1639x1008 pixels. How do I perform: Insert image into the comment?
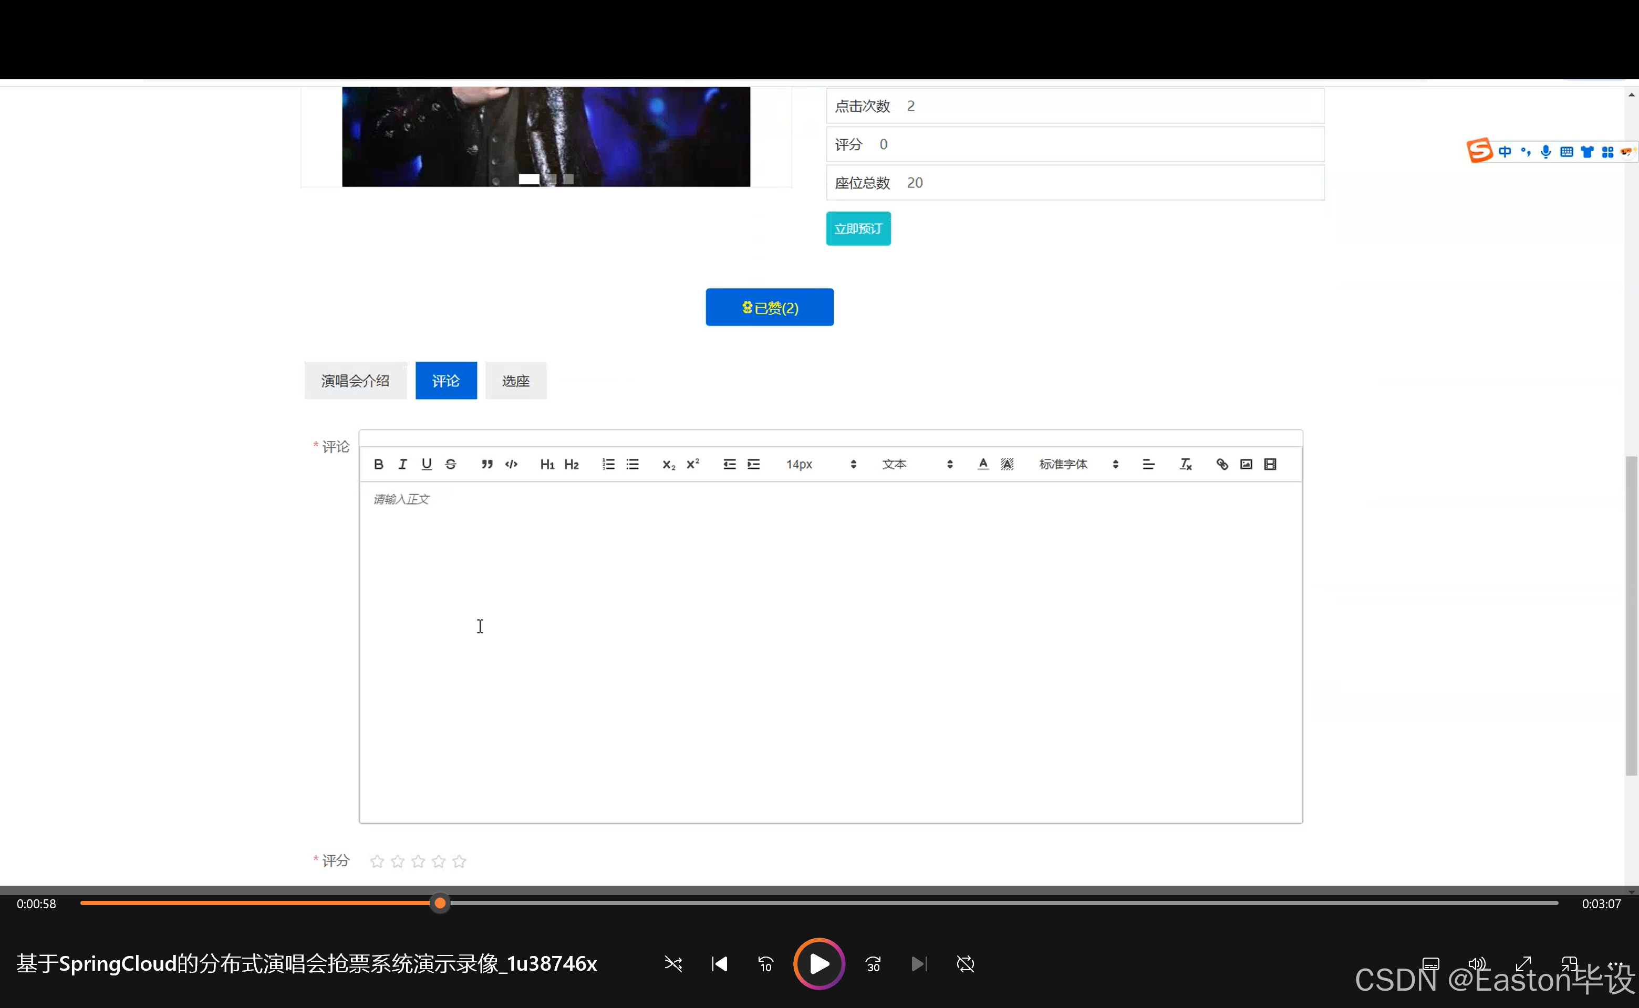point(1246,464)
